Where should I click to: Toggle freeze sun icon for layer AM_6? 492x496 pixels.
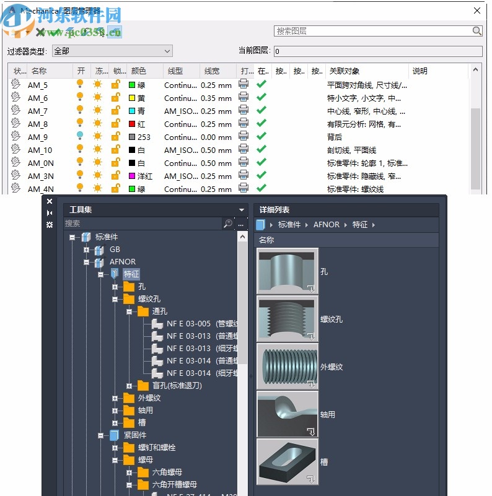point(97,97)
